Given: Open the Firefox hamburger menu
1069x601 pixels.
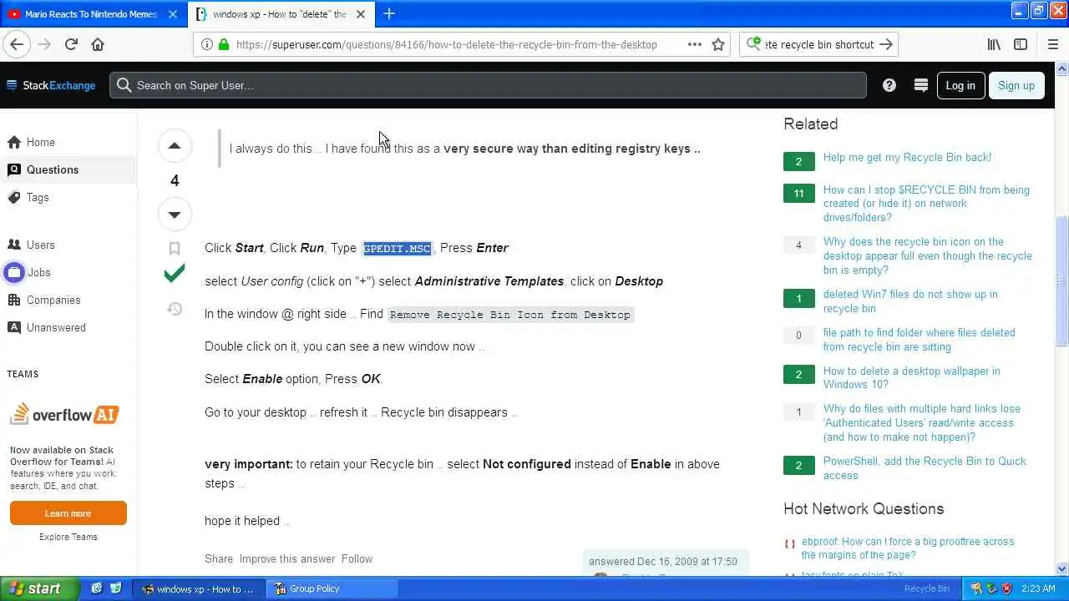Looking at the screenshot, I should pyautogui.click(x=1051, y=44).
